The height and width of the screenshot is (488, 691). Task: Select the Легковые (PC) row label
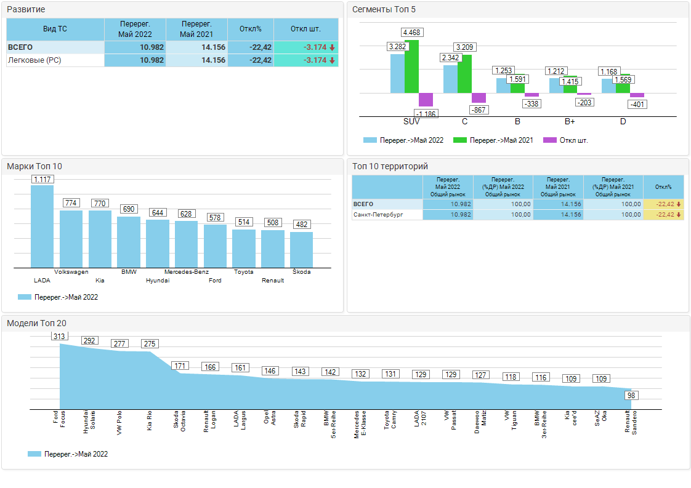tap(34, 60)
